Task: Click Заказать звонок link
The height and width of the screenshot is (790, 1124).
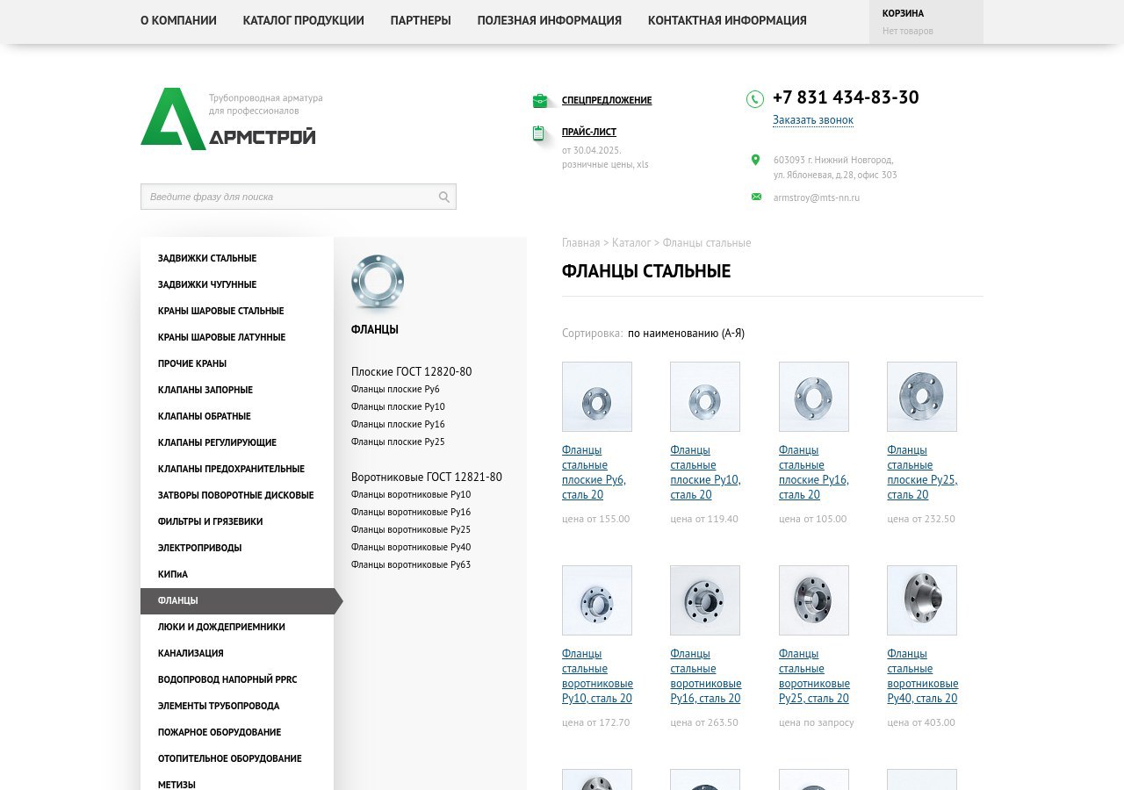Action: pyautogui.click(x=813, y=120)
